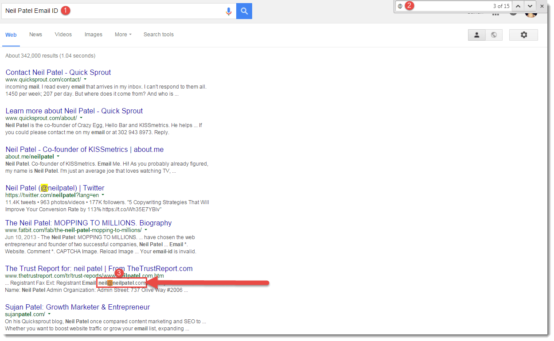Open Sujan Patel Growth Marketer result
The height and width of the screenshot is (341, 554).
click(78, 307)
